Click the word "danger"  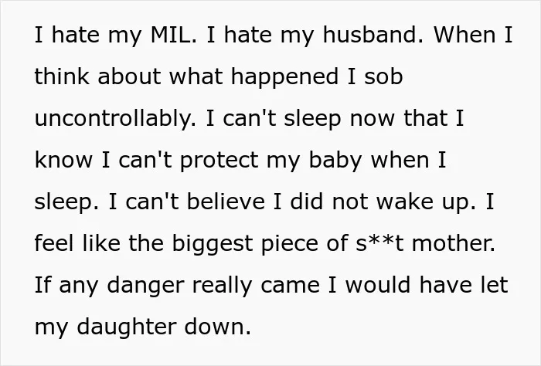(x=145, y=286)
